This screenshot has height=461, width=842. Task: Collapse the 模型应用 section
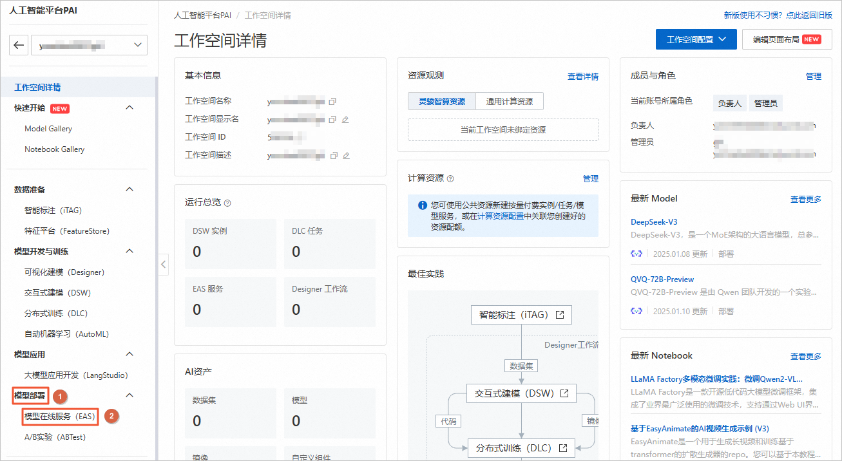[129, 354]
